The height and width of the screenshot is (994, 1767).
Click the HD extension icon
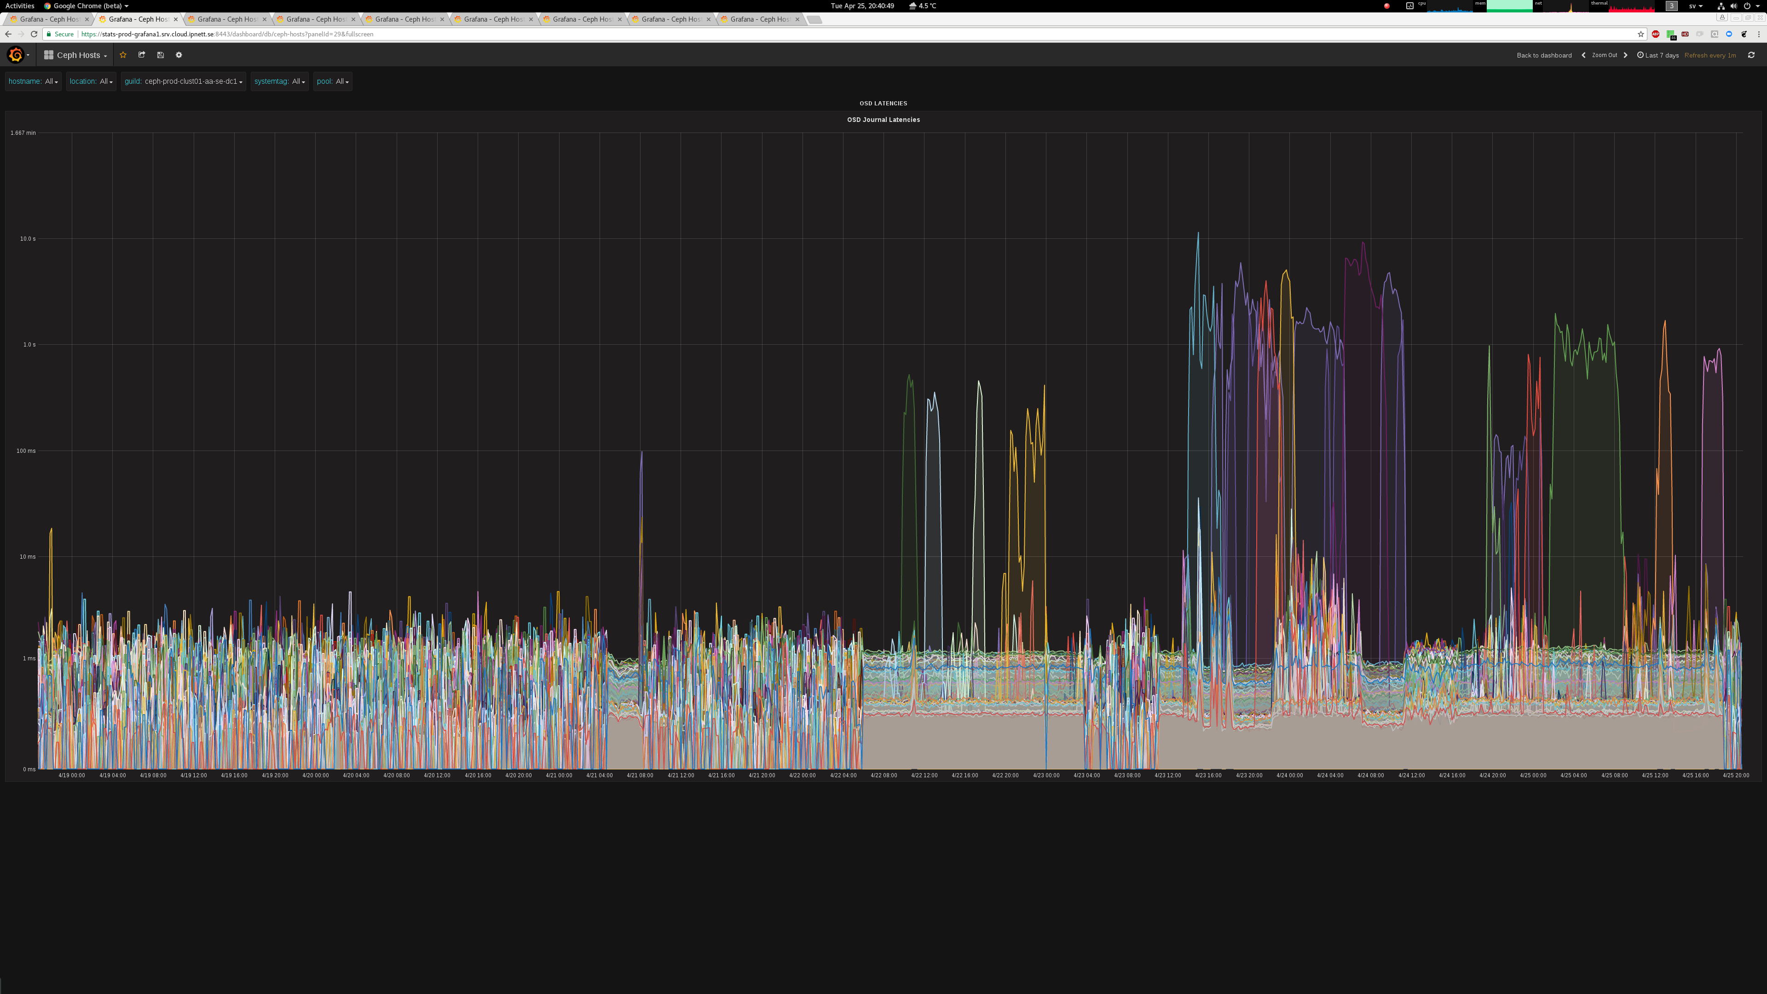pos(1686,34)
